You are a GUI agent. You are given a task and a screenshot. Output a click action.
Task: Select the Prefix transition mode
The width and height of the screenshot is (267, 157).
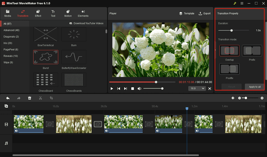(252, 51)
